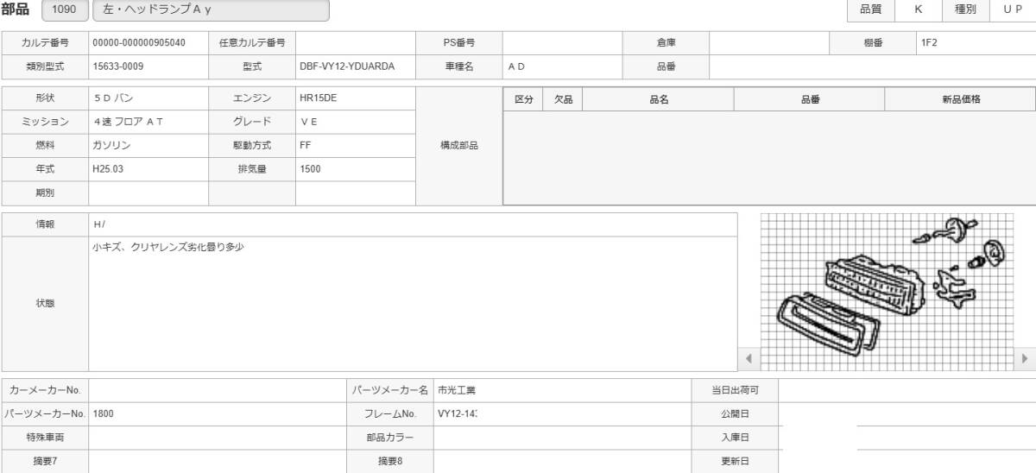The width and height of the screenshot is (1036, 473).
Task: Click the empty 期別 field
Action: click(148, 193)
